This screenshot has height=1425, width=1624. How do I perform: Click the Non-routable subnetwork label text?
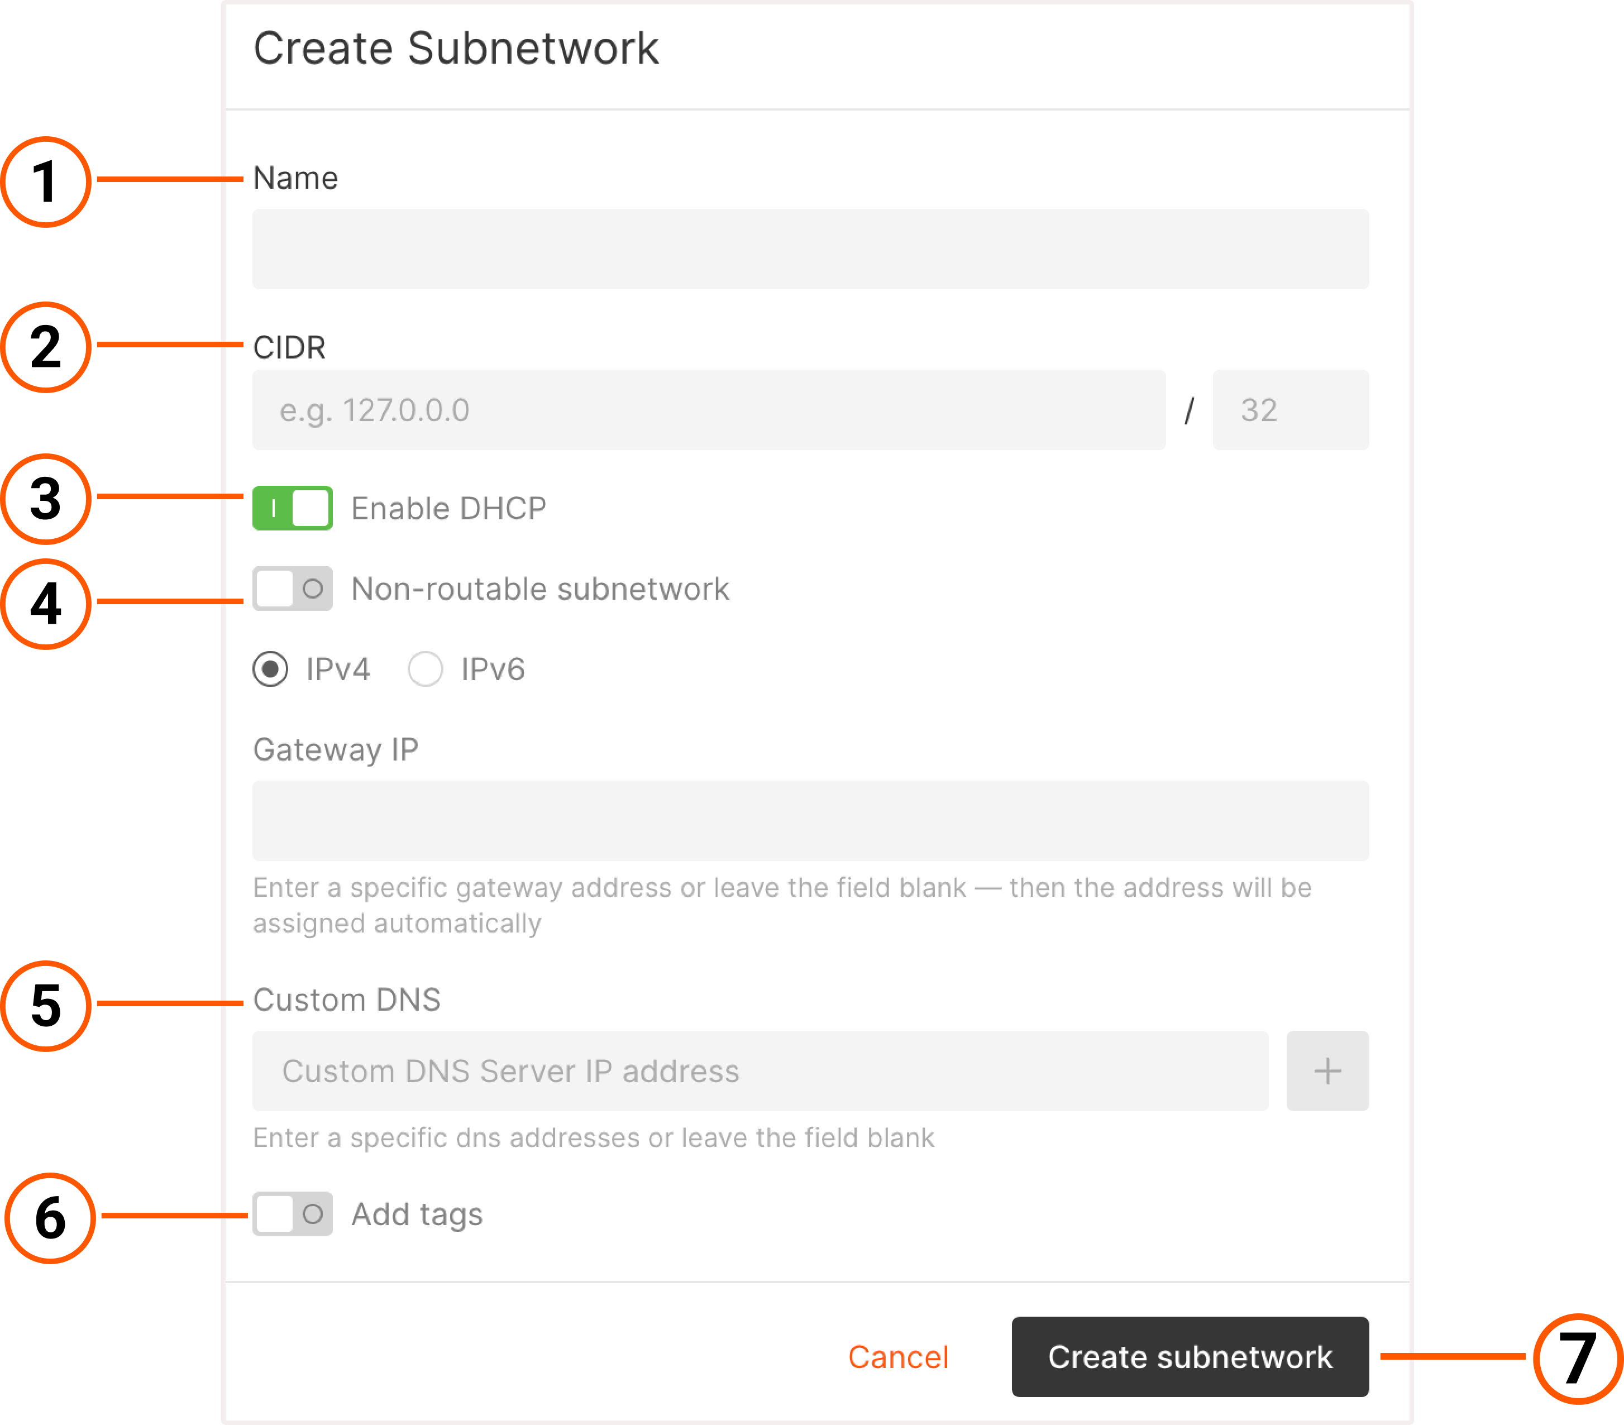click(x=539, y=589)
